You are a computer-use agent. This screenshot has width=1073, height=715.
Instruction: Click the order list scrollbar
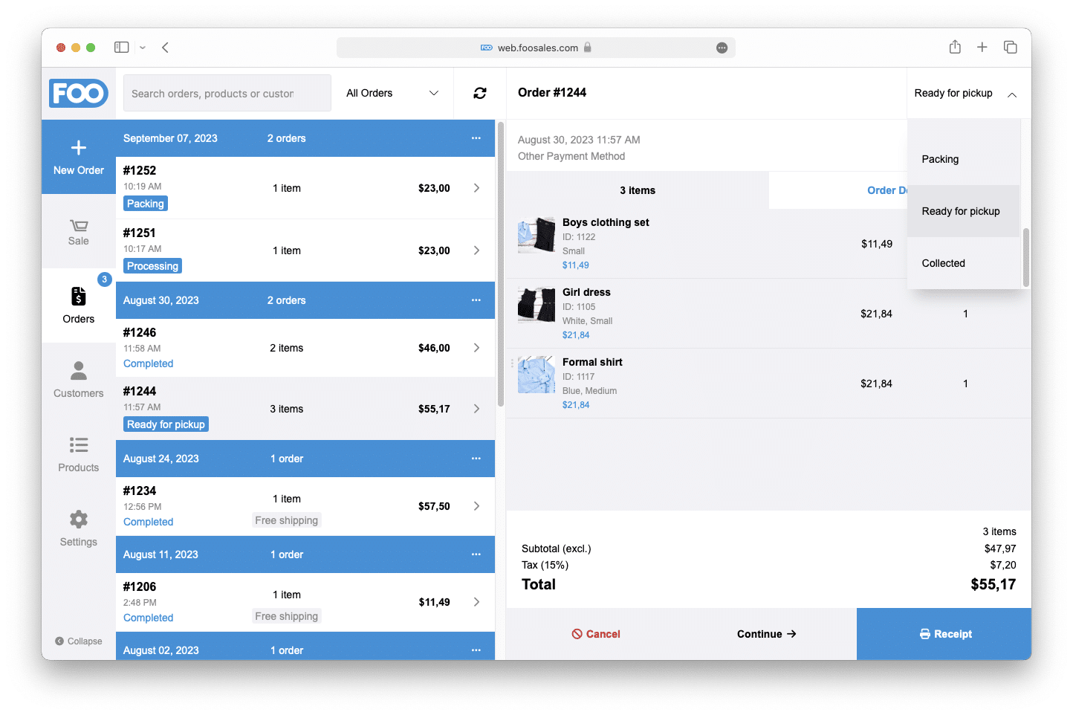pyautogui.click(x=501, y=264)
